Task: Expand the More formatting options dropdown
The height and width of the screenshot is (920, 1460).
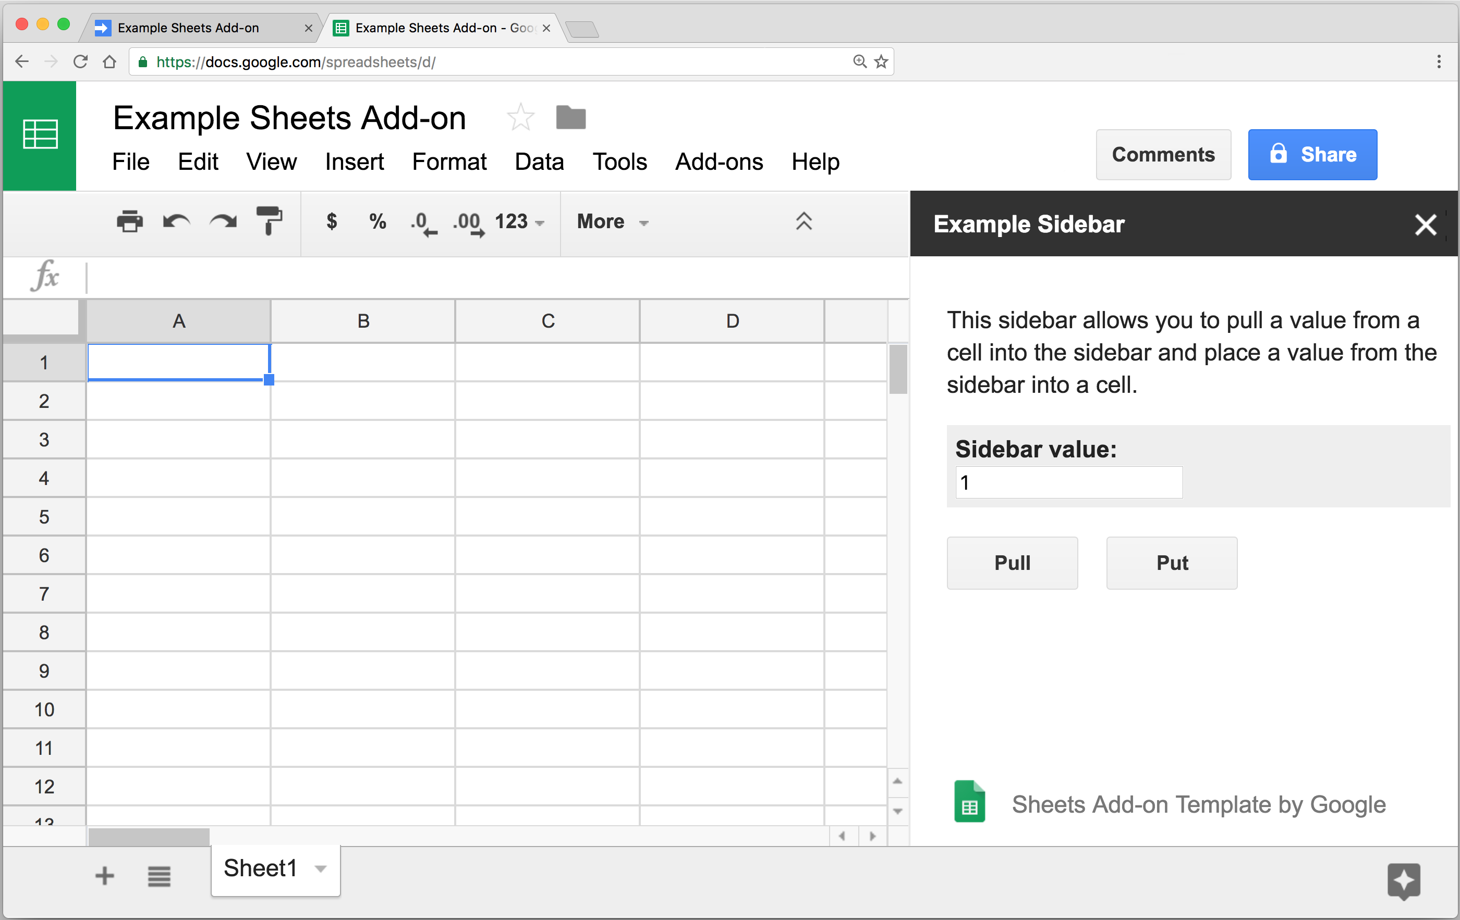Action: (x=610, y=220)
